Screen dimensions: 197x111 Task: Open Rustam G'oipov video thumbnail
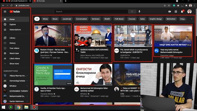pos(53,36)
